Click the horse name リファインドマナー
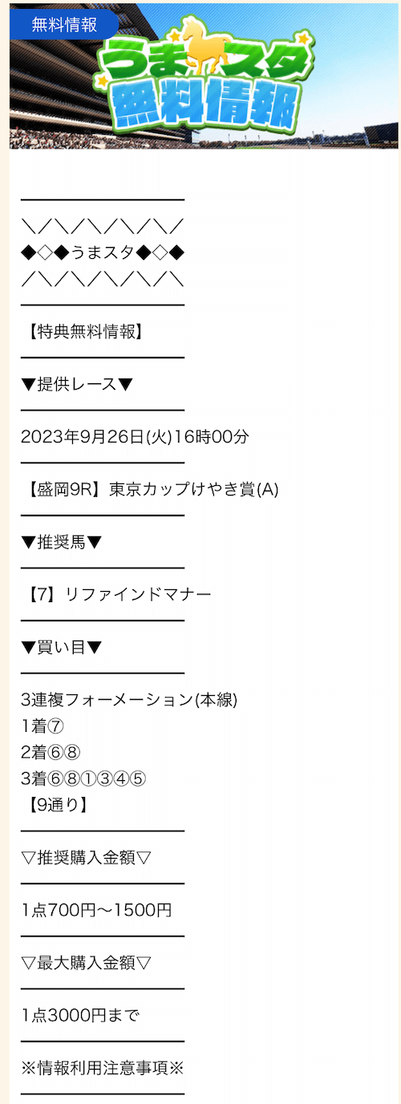This screenshot has width=401, height=1104. [138, 594]
